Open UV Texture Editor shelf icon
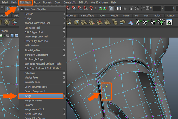178x119 pixels. coord(169,22)
